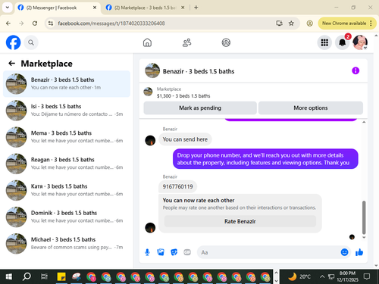The width and height of the screenshot is (379, 284).
Task: Close the Marketplace browser tab
Action: pos(183,8)
